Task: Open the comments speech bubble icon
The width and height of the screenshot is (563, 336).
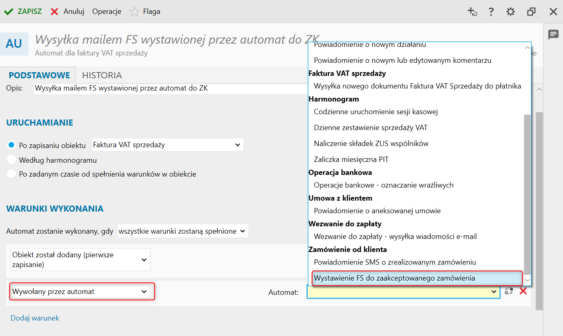Action: (553, 34)
